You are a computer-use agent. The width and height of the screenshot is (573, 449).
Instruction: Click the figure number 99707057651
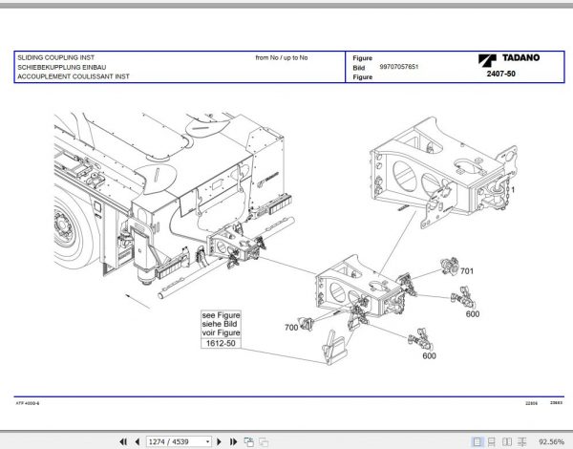398,67
